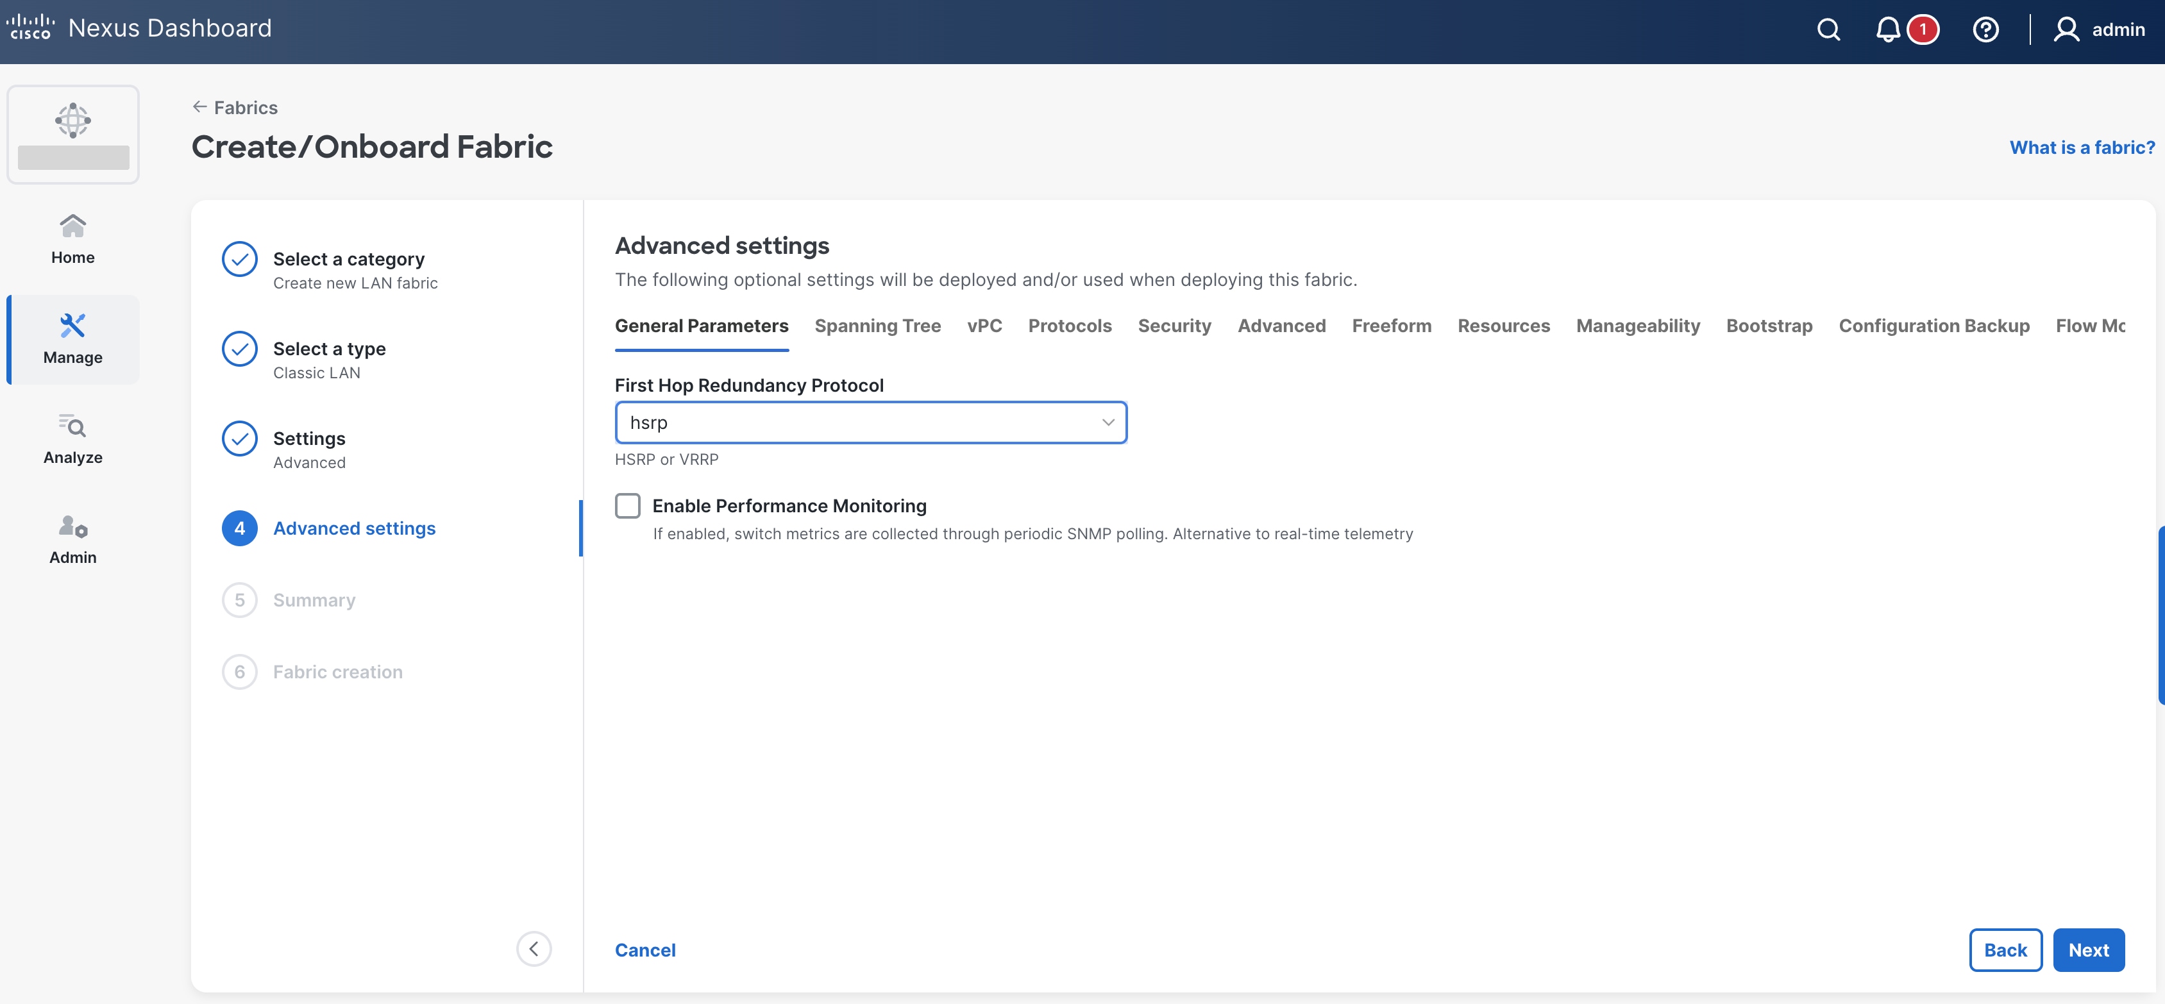Open the notifications bell showing 1 alert

pyautogui.click(x=1888, y=29)
